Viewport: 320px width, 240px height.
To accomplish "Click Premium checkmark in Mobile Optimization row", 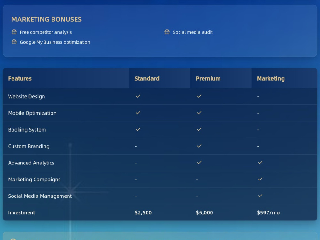I will coord(199,113).
